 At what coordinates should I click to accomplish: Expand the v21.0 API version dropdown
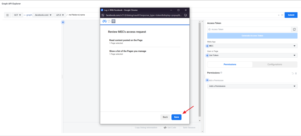click(59, 15)
